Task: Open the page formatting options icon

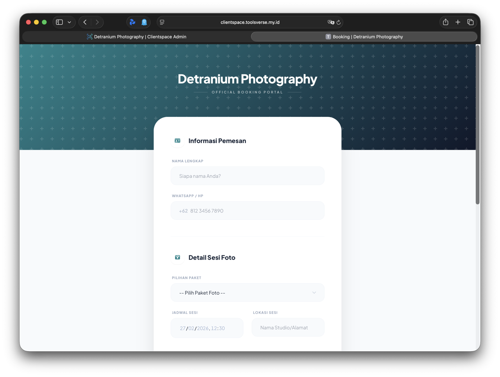Action: (162, 22)
